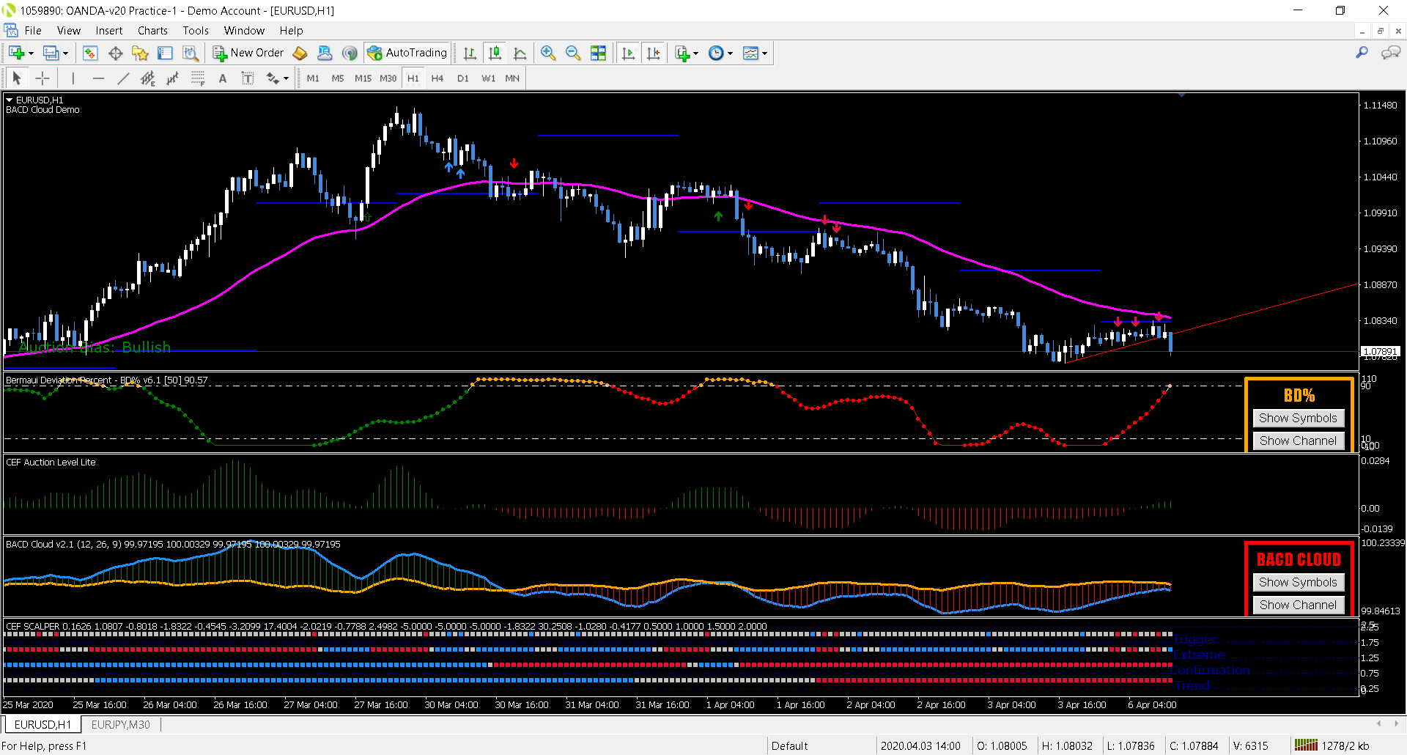
Task: Open the Periods clock icon
Action: point(717,53)
